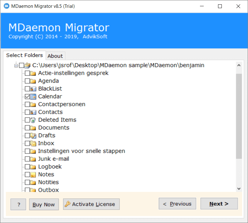Switch to the Select Folders tab
248x223 pixels.
25,55
